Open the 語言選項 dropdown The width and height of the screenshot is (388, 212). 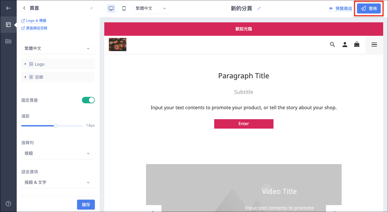58,182
